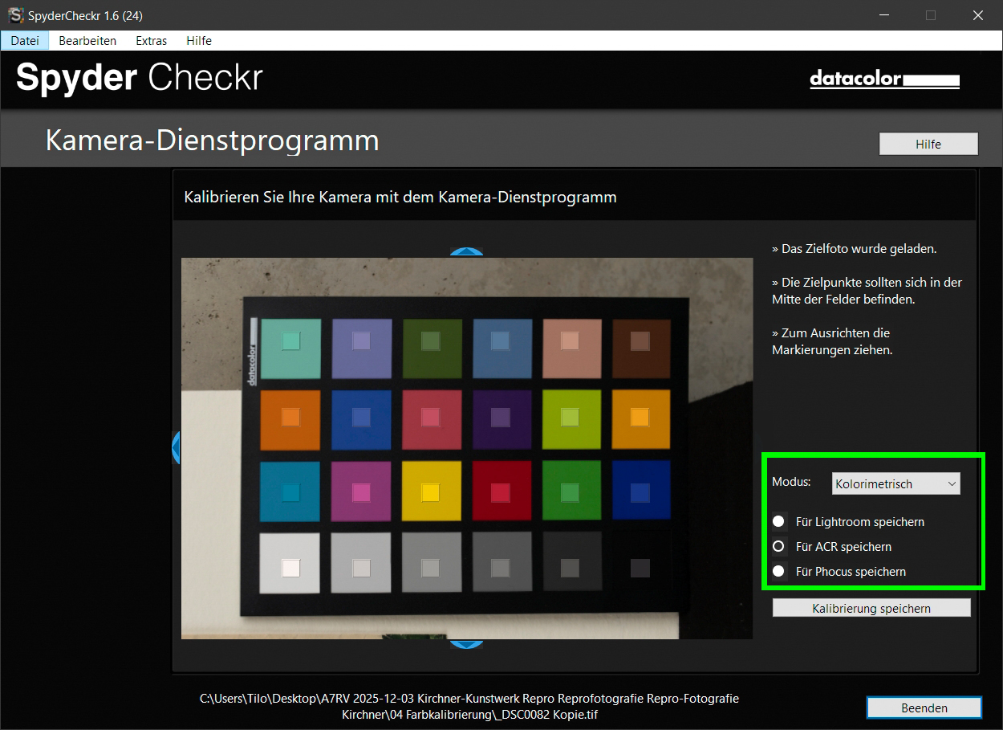This screenshot has height=730, width=1003.
Task: Click target marker on the magenta patch
Action: 361,492
